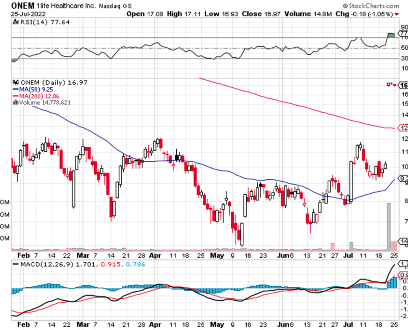Click the Volume legend bar icon

[14, 102]
